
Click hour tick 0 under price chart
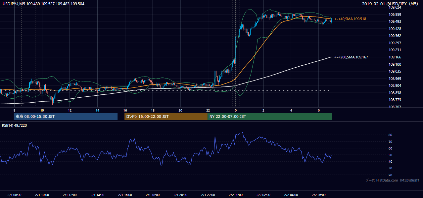point(236,110)
